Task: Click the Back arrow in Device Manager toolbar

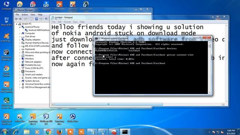Action: (16, 19)
